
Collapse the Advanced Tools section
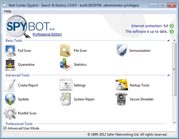click(x=168, y=75)
